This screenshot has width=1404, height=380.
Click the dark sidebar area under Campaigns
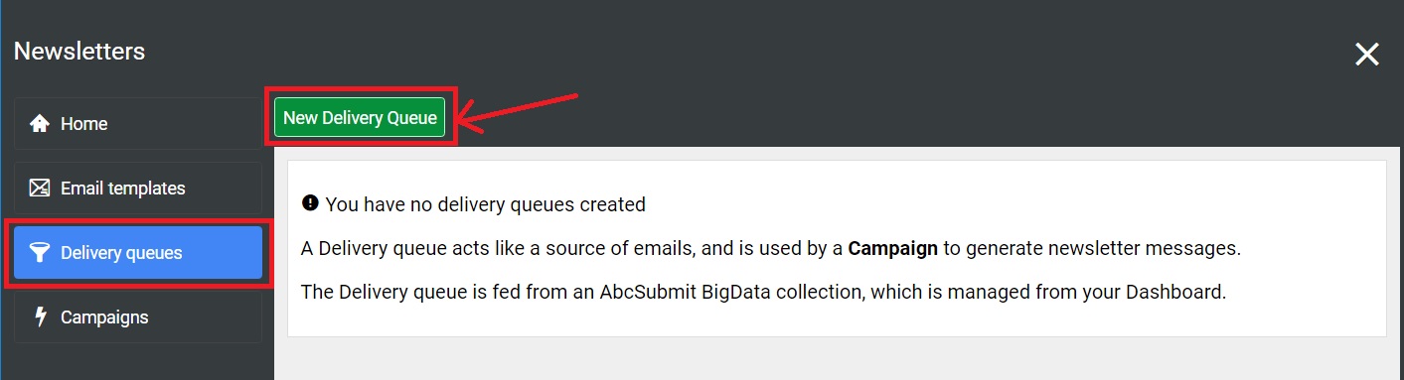137,363
